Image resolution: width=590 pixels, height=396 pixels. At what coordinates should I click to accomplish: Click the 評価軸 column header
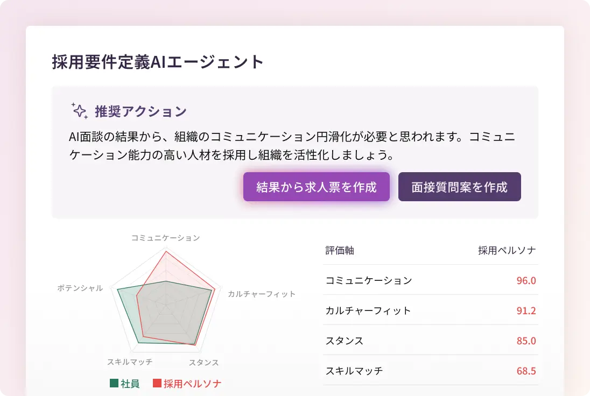pos(340,250)
